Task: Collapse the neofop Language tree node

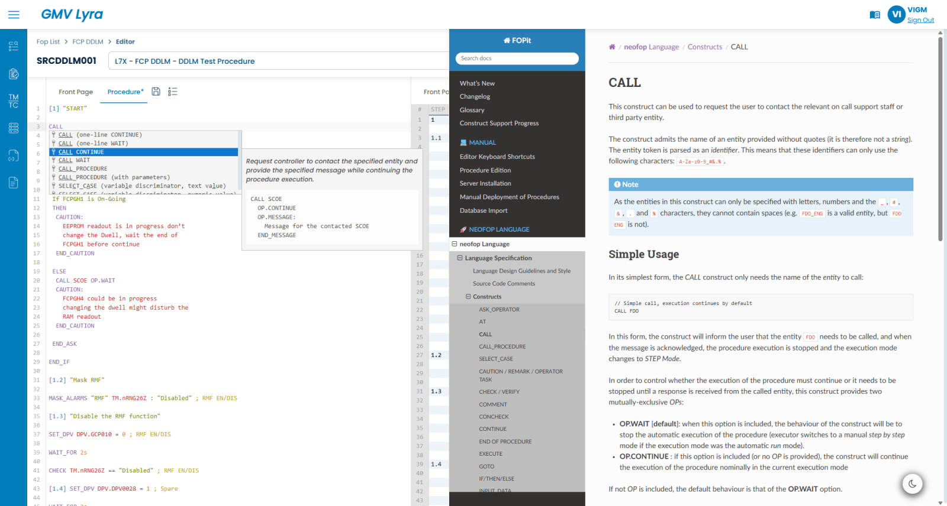Action: click(455, 244)
